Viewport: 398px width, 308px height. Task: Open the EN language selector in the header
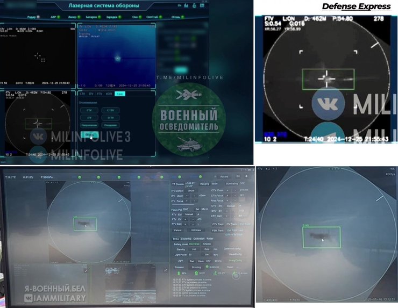[x=179, y=5]
